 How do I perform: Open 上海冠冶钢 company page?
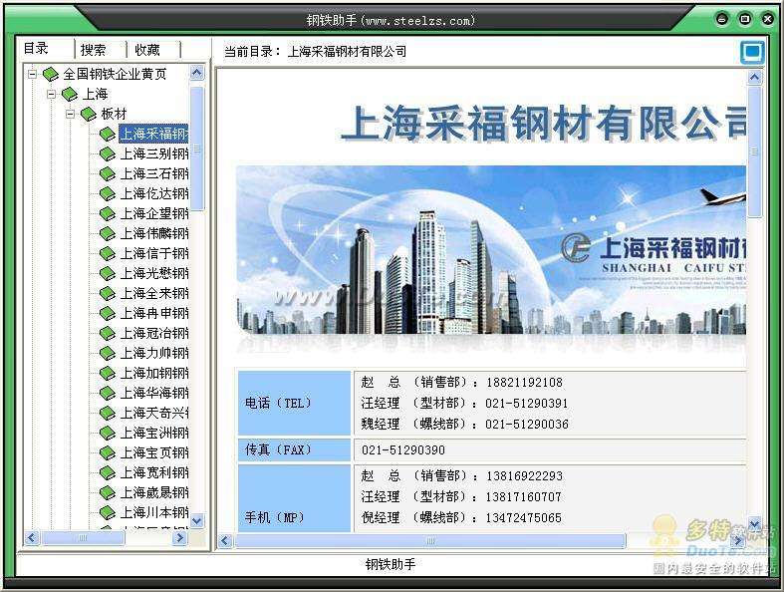[x=154, y=333]
